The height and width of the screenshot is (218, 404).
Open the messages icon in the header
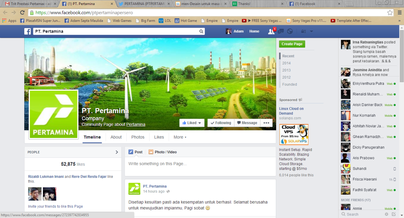point(281,32)
